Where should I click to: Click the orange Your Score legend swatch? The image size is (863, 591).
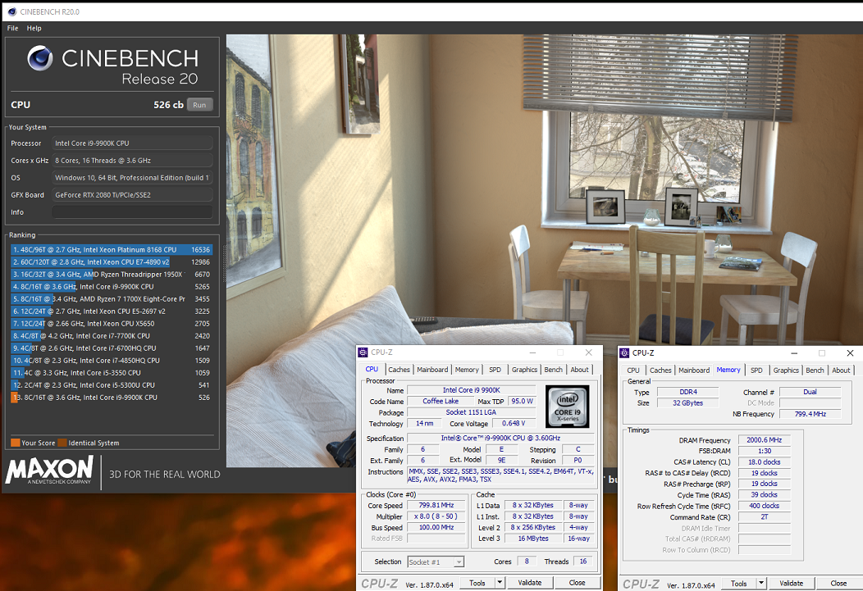pyautogui.click(x=16, y=443)
